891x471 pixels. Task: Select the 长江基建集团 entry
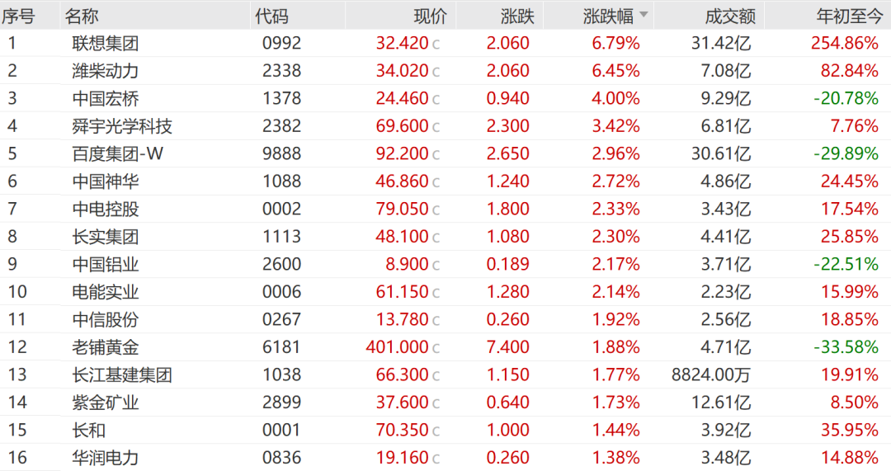(445, 375)
